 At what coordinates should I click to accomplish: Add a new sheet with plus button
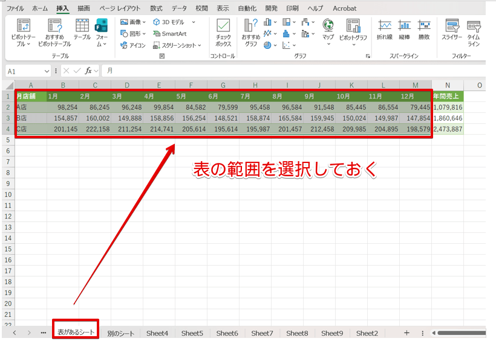tap(406, 333)
